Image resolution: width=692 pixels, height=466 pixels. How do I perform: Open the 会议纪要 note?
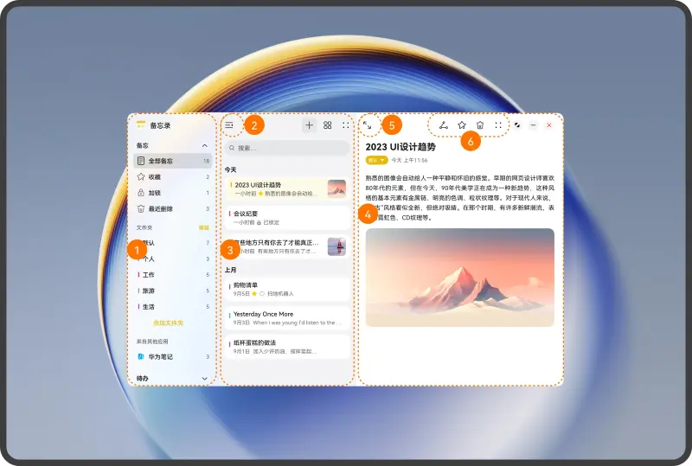click(x=287, y=218)
